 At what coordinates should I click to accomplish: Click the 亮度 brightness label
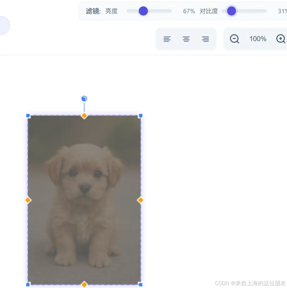click(x=111, y=11)
